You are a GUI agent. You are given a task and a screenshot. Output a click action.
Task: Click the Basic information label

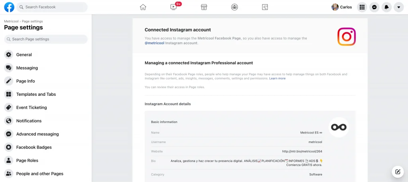[164, 122]
